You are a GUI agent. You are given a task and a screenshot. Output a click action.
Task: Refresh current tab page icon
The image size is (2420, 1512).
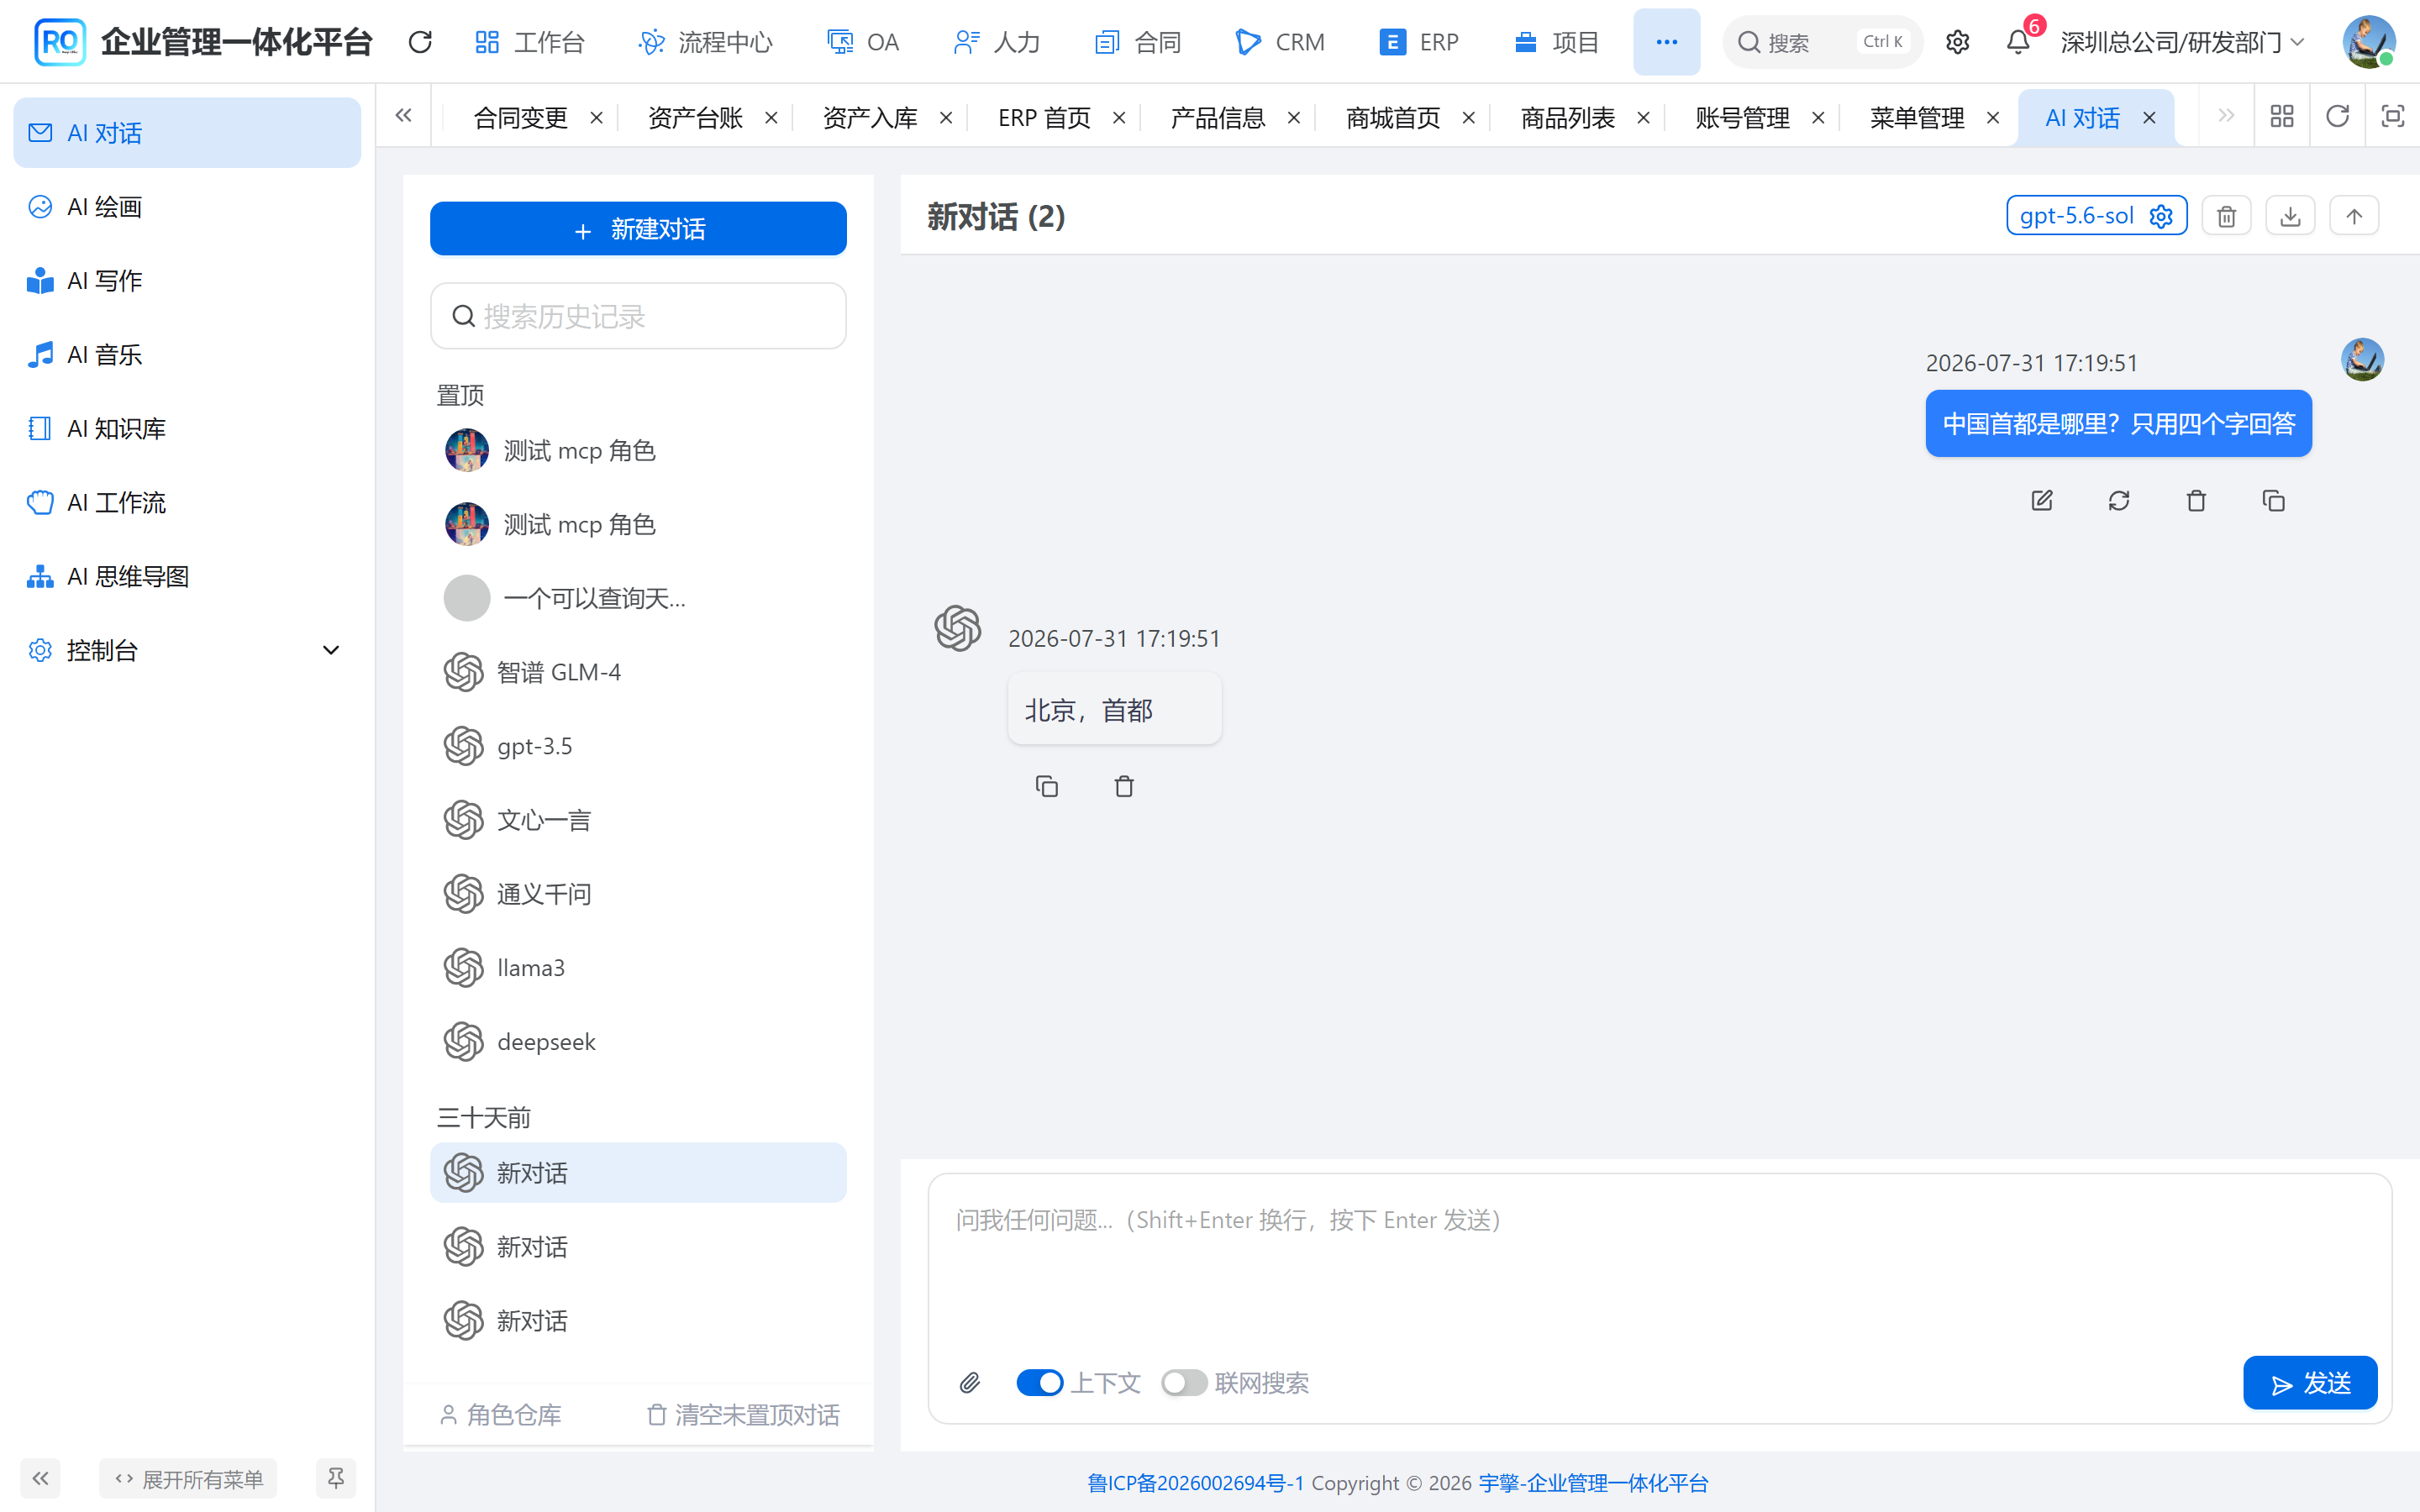[x=2337, y=117]
